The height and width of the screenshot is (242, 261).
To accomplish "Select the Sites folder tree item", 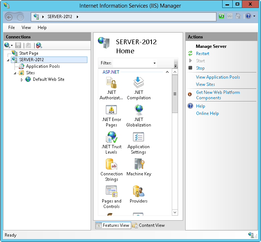I will [x=30, y=73].
